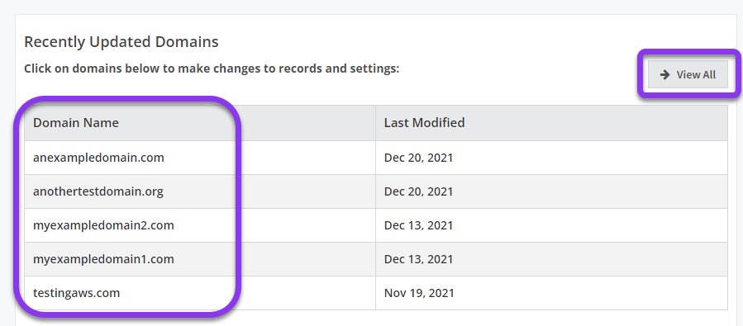This screenshot has width=743, height=326.
Task: Select the anothertestdomain.org domain
Action: 98,191
